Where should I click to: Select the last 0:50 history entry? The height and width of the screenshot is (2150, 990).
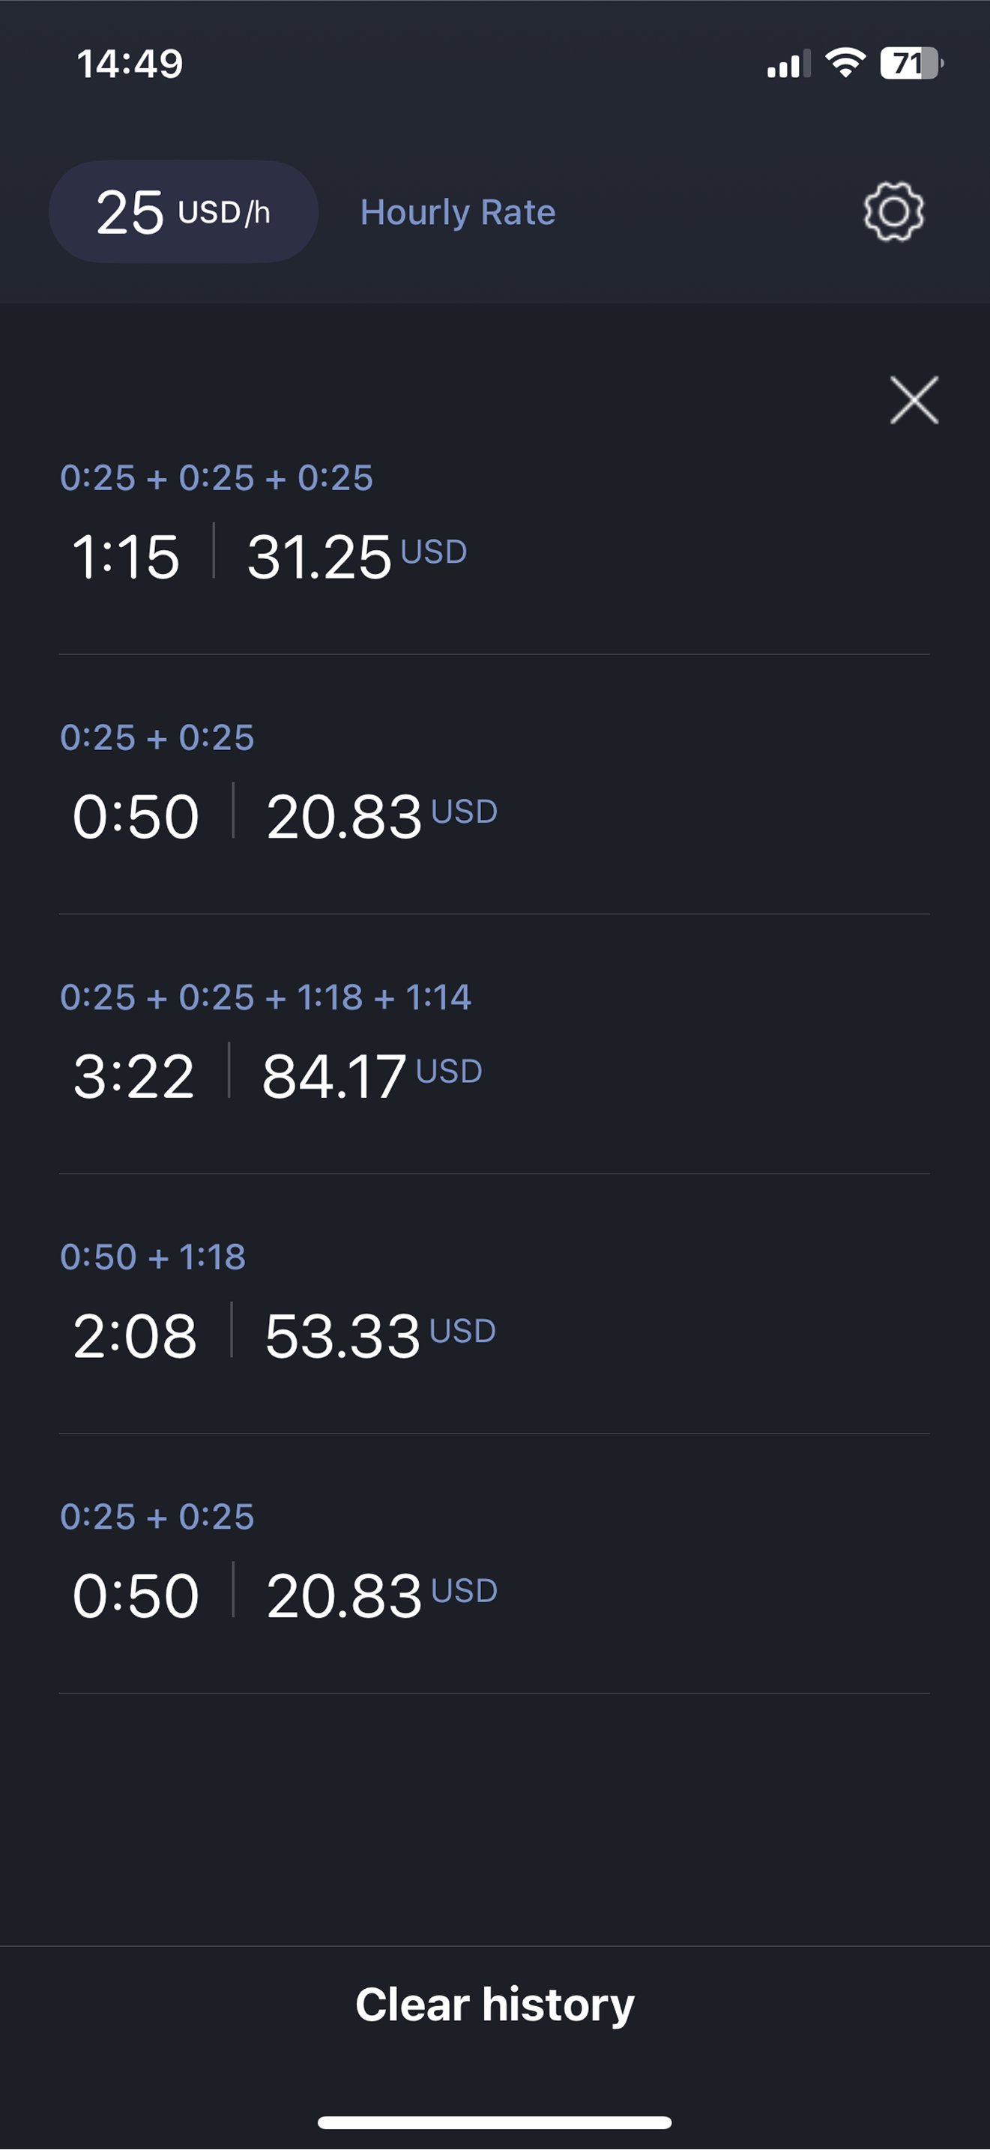494,1563
